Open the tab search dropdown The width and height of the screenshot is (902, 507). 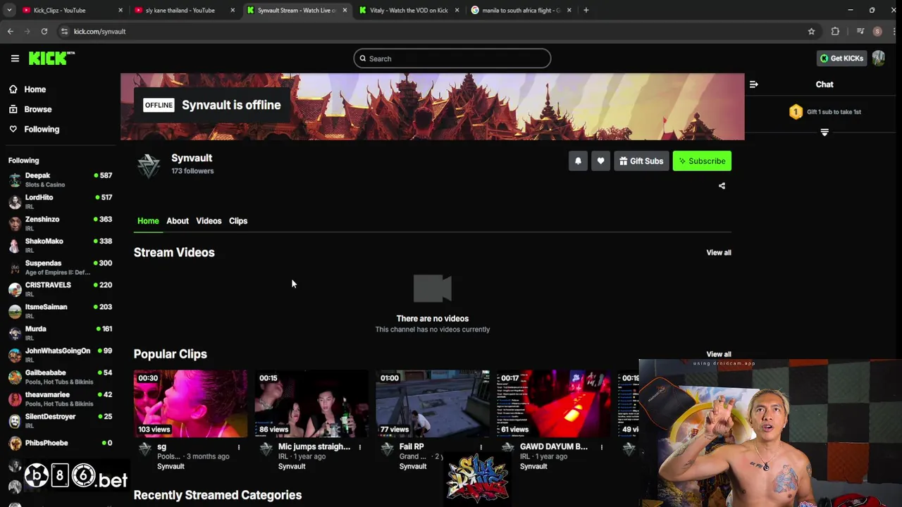[x=9, y=10]
